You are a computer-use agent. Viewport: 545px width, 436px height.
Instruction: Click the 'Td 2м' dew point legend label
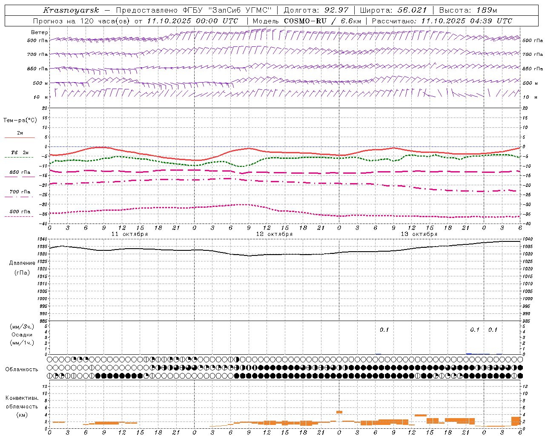pyautogui.click(x=20, y=152)
